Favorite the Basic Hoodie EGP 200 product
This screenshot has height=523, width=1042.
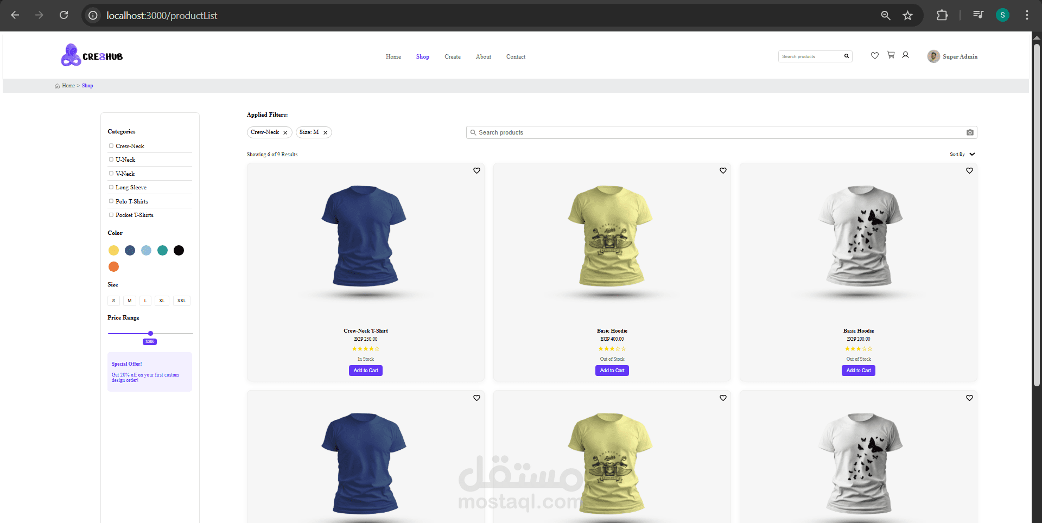(969, 170)
